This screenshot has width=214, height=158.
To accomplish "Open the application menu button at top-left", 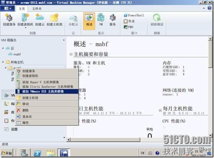I will [8, 8].
